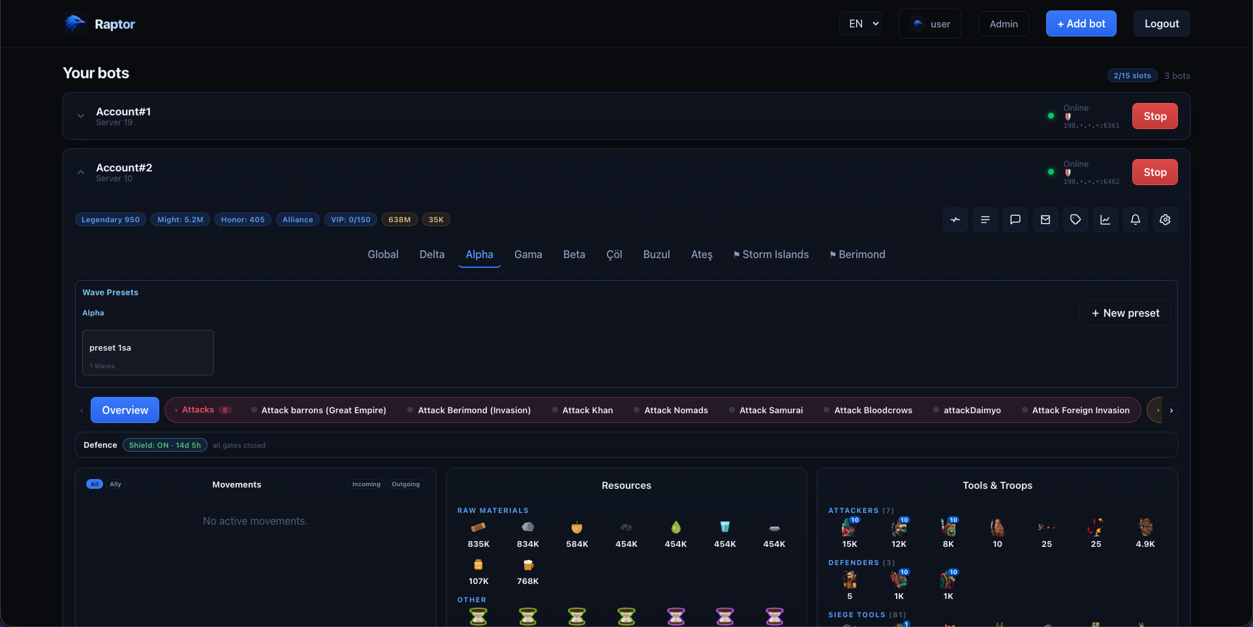This screenshot has height=627, width=1253.
Task: Click the iron bar resource icon
Action: click(x=775, y=528)
